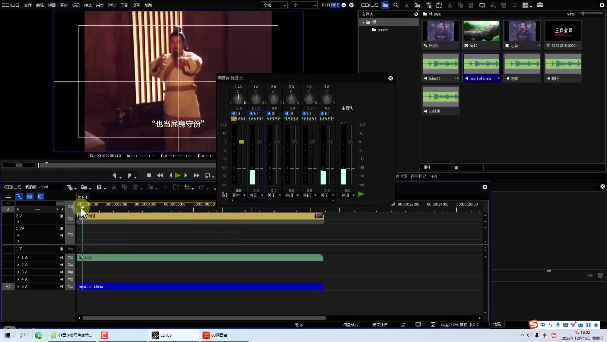Open the bin view mode grid icon
607x342 pixels.
(525, 5)
